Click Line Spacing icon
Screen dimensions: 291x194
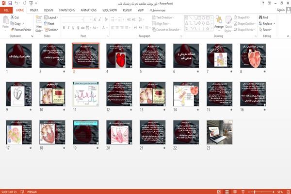(141, 19)
